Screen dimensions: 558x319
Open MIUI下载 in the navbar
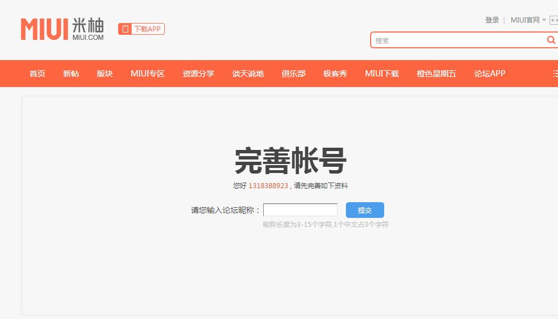(381, 74)
